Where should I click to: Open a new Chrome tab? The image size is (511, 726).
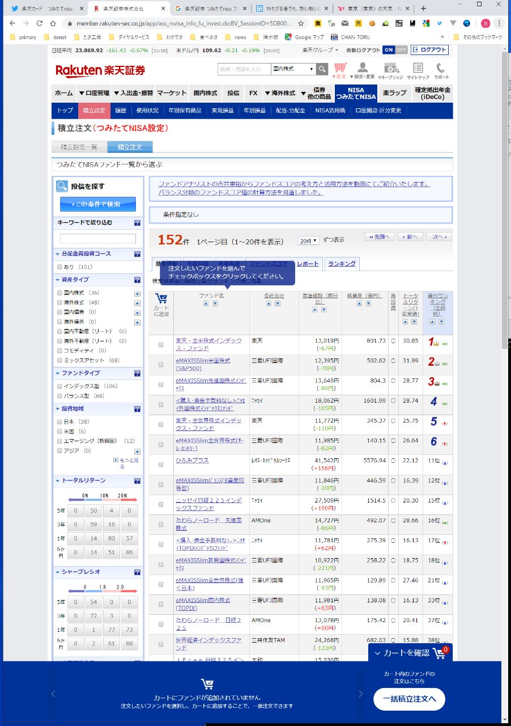click(423, 9)
